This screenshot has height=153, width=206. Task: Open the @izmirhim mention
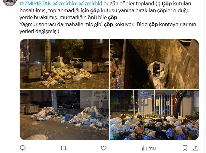click(65, 3)
